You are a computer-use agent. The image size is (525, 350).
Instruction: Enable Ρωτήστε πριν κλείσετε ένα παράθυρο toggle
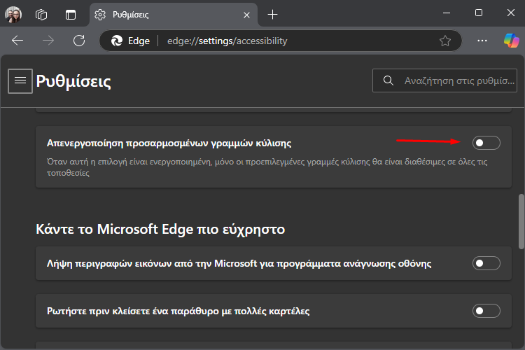(486, 311)
